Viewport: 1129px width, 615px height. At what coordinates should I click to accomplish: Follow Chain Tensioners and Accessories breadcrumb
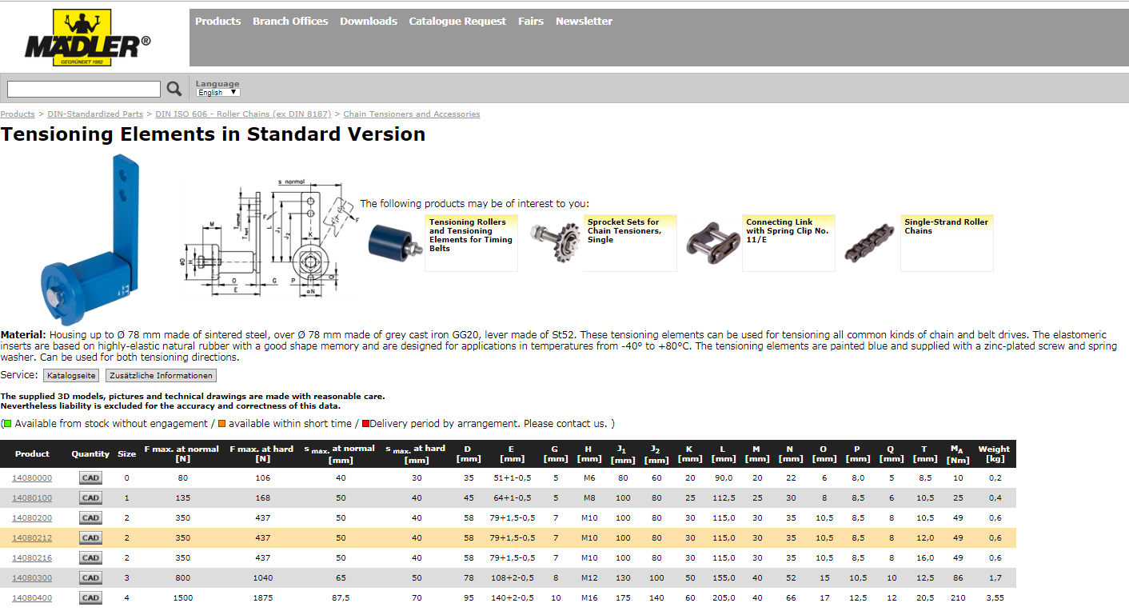tap(412, 114)
